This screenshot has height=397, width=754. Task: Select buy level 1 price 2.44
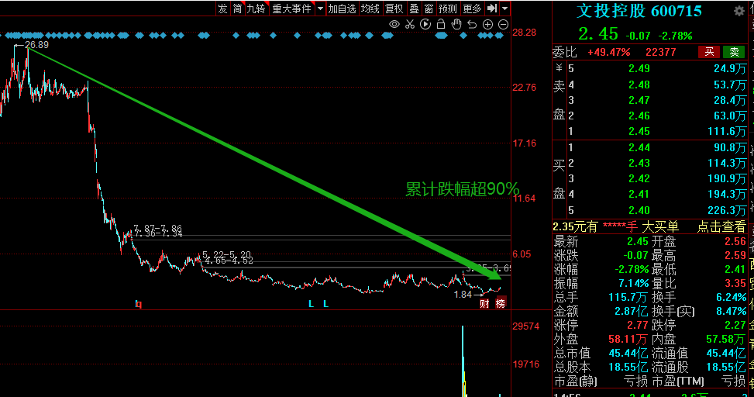tap(639, 147)
